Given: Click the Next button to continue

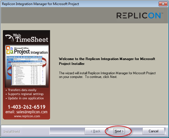Looking at the screenshot, I should tap(119, 131).
